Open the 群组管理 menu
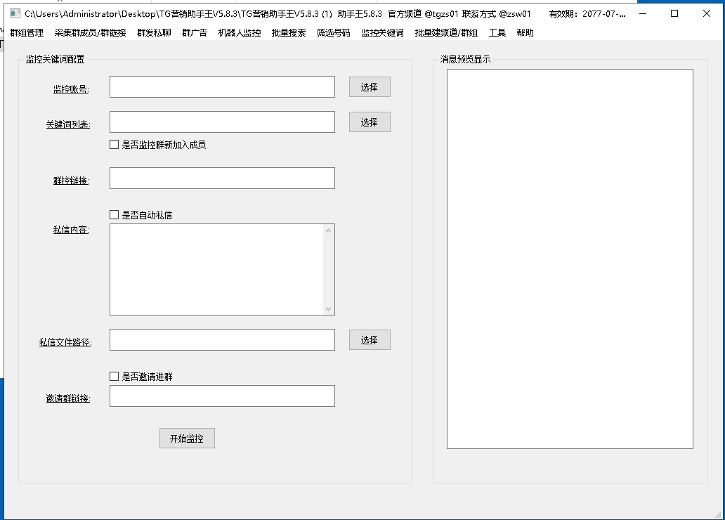The image size is (725, 520). click(27, 33)
